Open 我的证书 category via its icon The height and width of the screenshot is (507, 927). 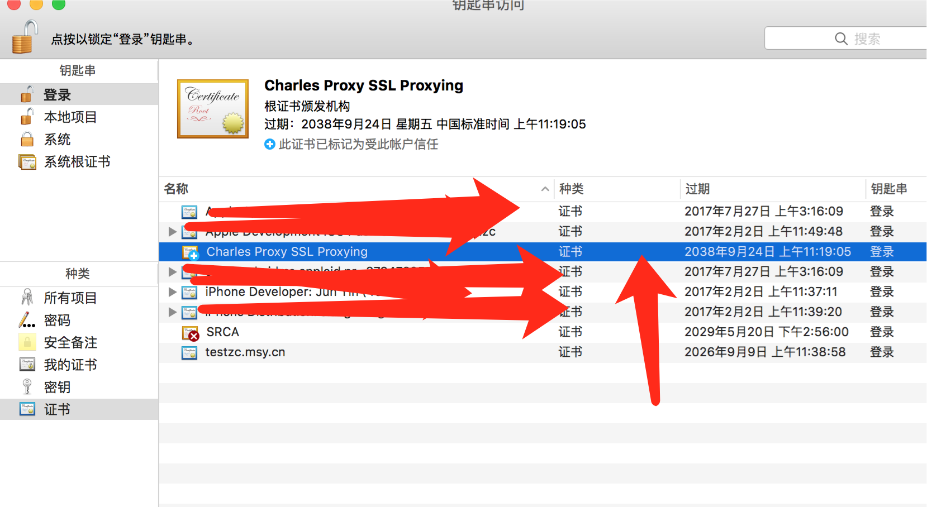coord(27,365)
